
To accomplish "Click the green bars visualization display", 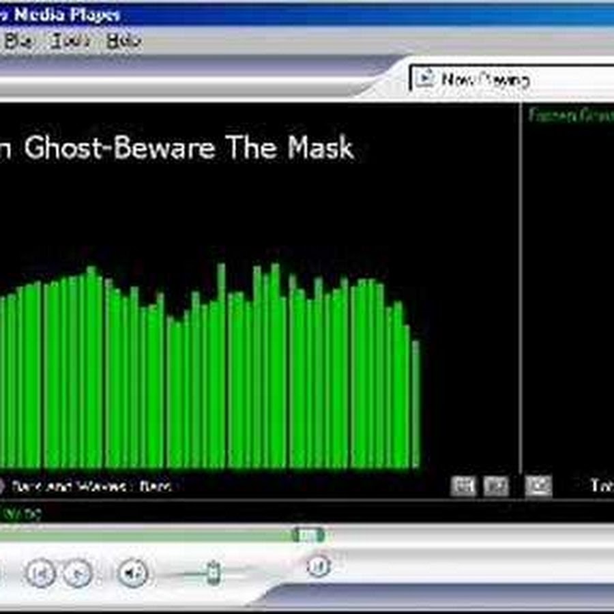I will tap(210, 366).
